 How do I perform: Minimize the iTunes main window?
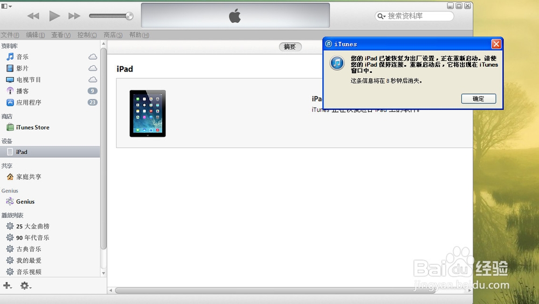tap(450, 6)
